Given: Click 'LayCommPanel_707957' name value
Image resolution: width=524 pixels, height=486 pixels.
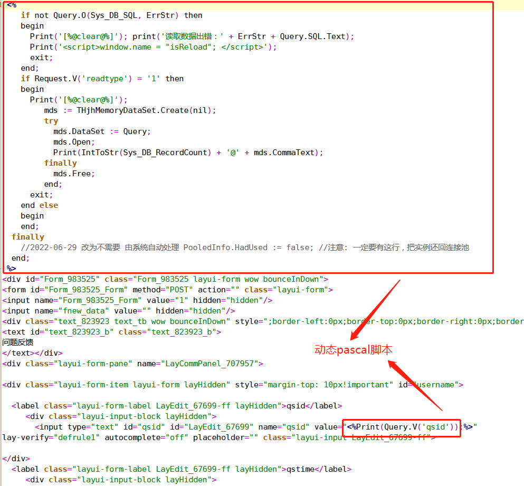Looking at the screenshot, I should pos(209,364).
